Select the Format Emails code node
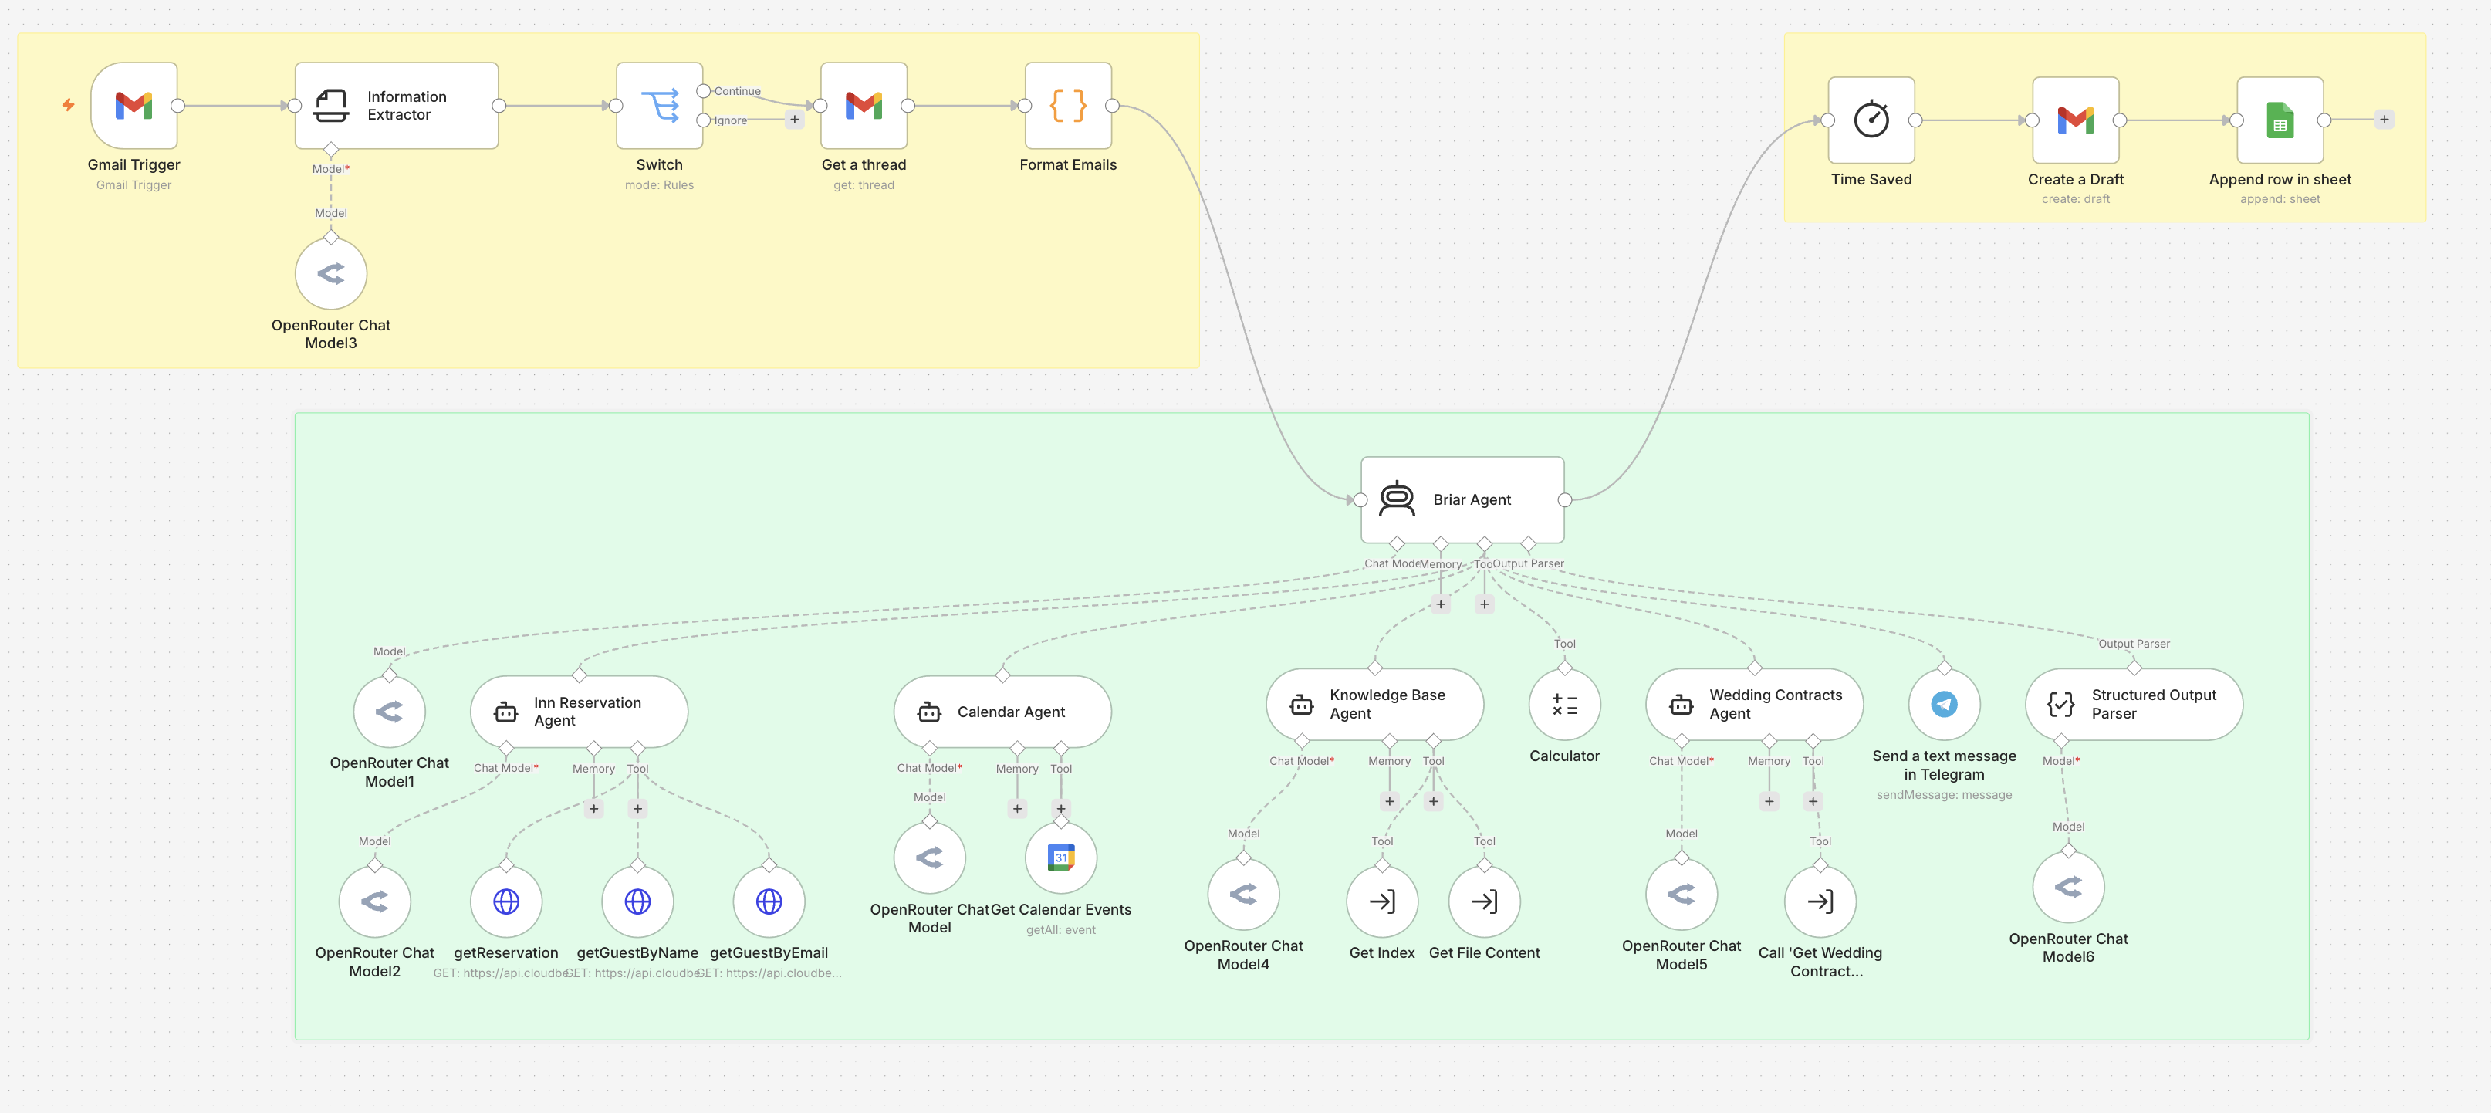2491x1113 pixels. tap(1067, 106)
